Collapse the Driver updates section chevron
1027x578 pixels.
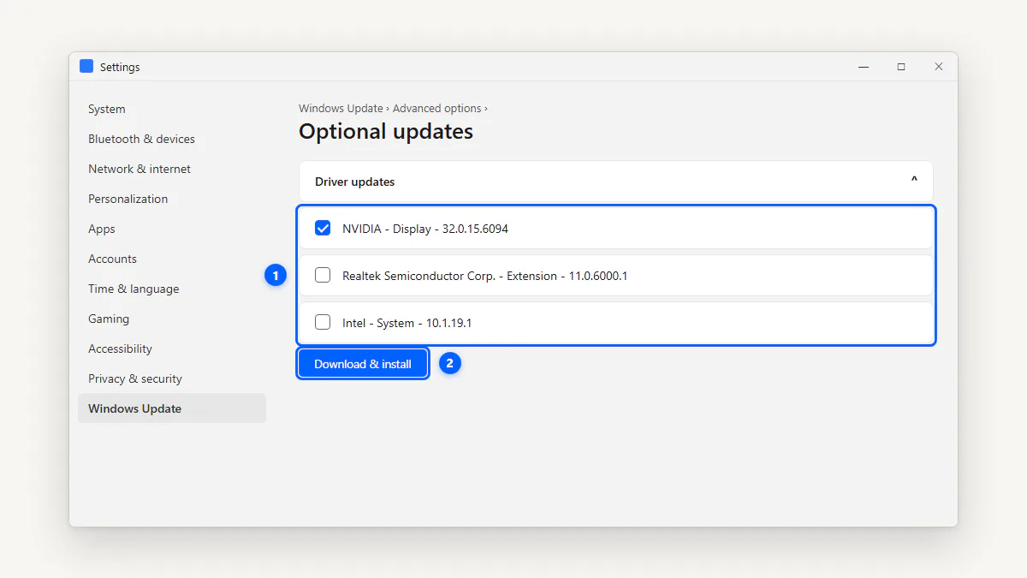pyautogui.click(x=914, y=181)
